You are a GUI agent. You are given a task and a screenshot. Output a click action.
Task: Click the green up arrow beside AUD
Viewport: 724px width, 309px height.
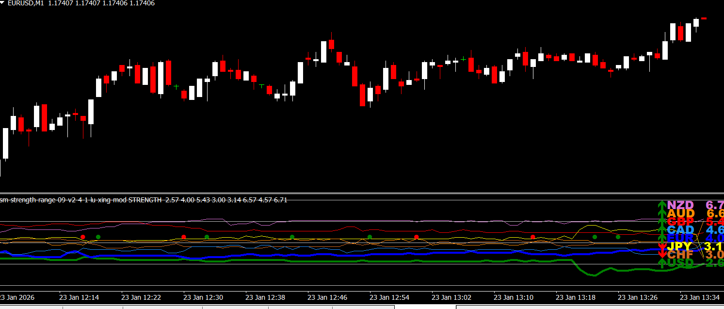(x=662, y=214)
